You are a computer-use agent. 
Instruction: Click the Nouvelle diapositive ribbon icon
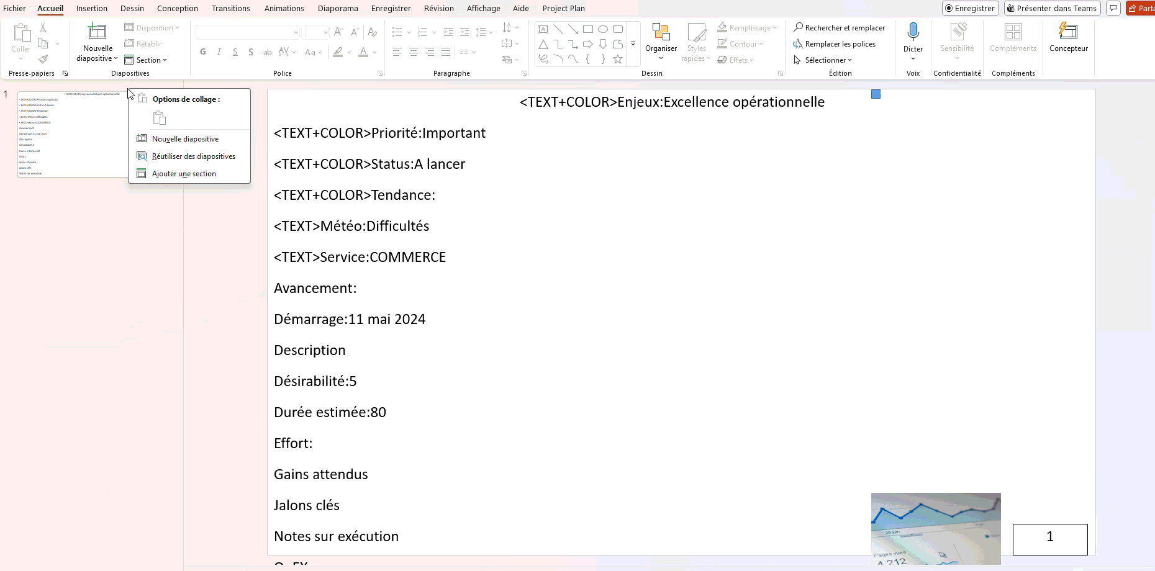coord(97,32)
